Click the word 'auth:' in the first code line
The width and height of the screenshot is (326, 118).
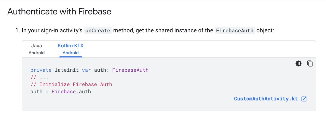[102, 70]
